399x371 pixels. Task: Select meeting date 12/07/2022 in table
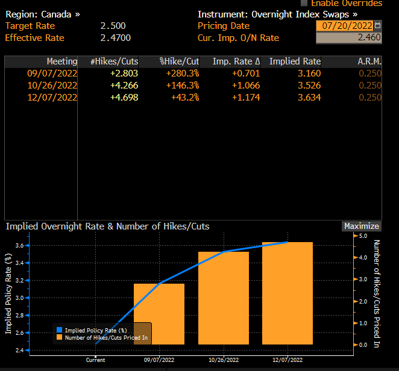point(52,98)
